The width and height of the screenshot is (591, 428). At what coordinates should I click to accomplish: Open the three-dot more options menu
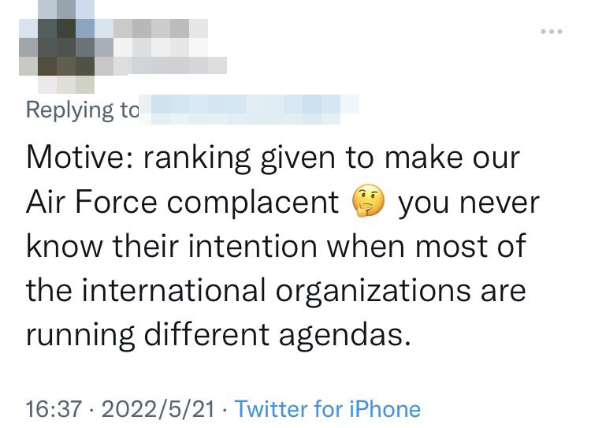tap(551, 32)
